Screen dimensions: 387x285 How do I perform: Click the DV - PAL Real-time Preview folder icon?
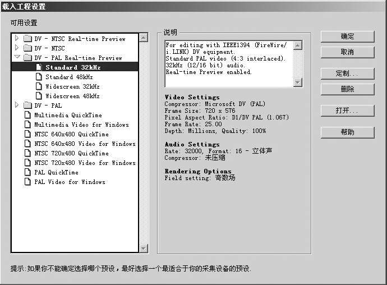pyautogui.click(x=27, y=58)
